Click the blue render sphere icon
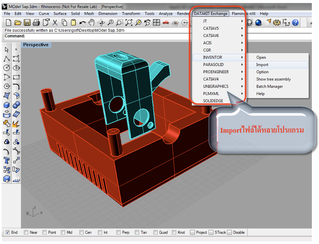Screen dimensions: 319x244 (258, 22)
